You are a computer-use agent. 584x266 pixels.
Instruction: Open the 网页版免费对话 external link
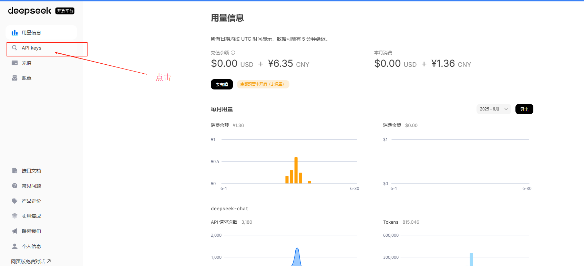point(31,262)
